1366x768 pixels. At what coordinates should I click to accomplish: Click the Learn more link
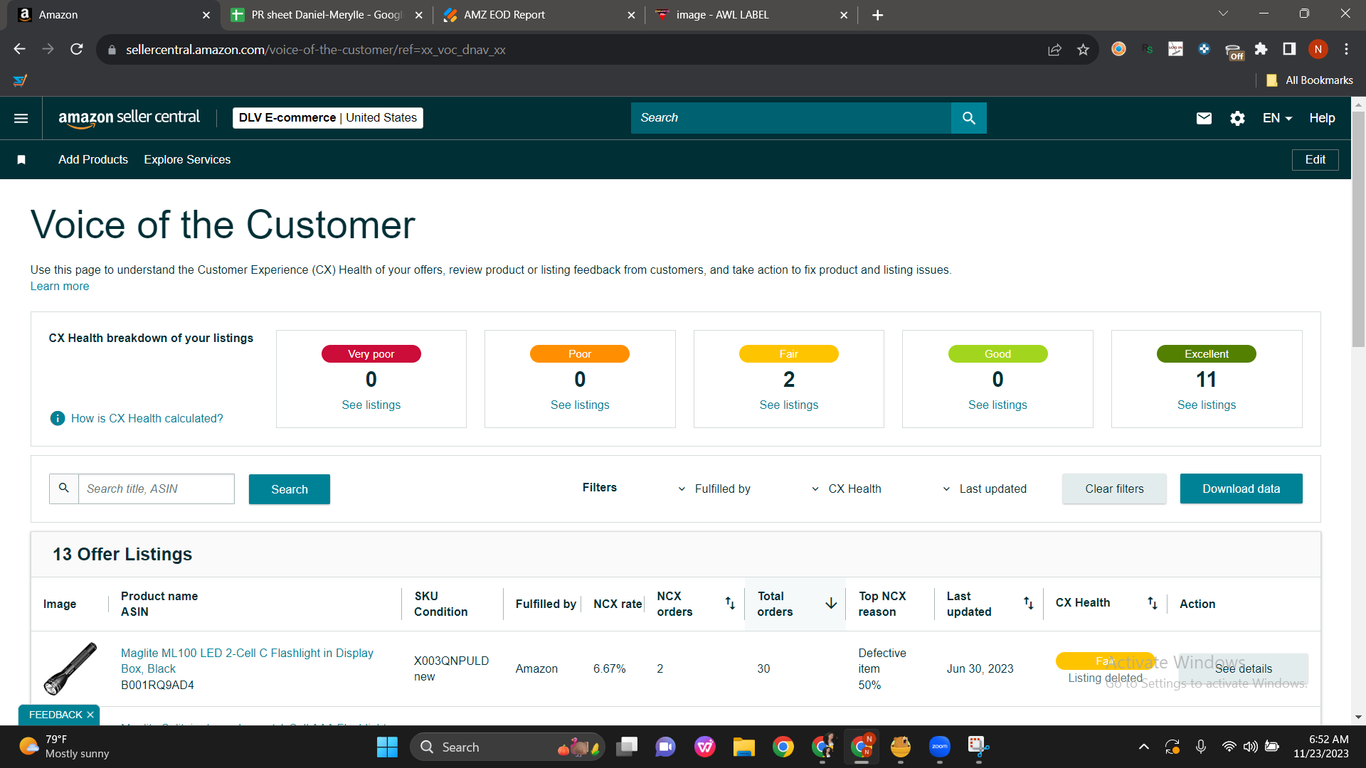[x=60, y=287]
